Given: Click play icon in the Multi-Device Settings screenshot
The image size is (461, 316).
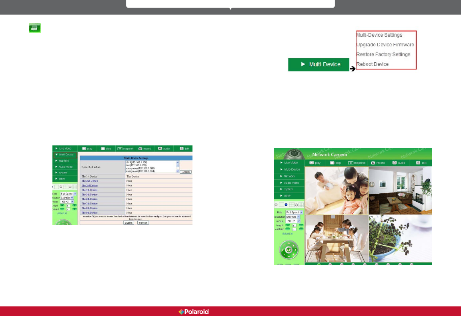Looking at the screenshot, I should [x=84, y=149].
